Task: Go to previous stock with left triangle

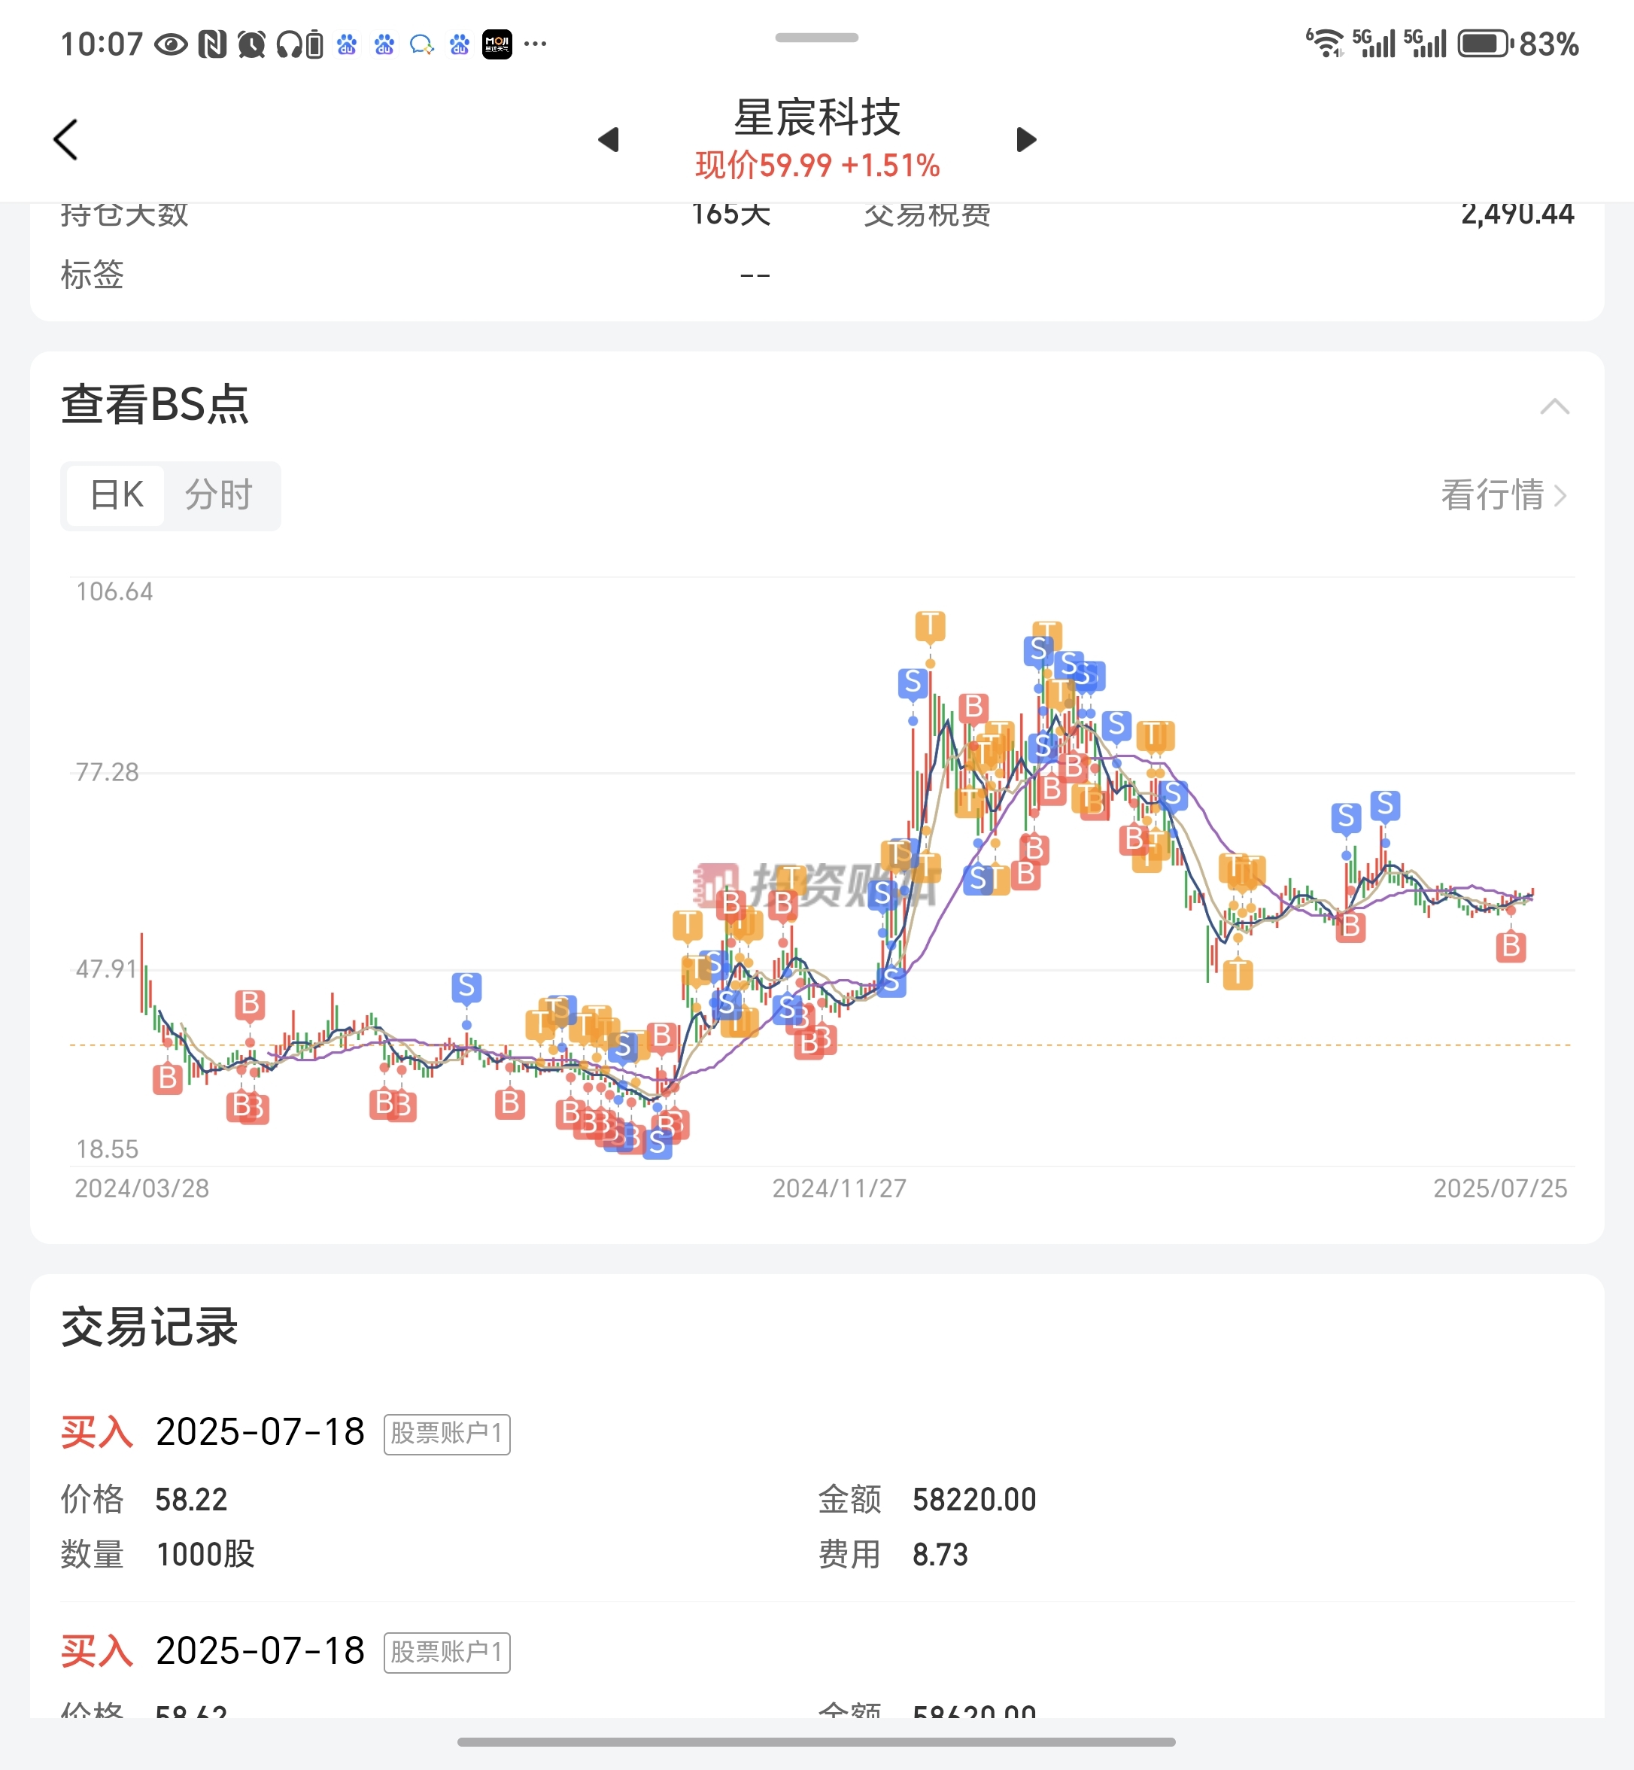Action: (x=609, y=140)
